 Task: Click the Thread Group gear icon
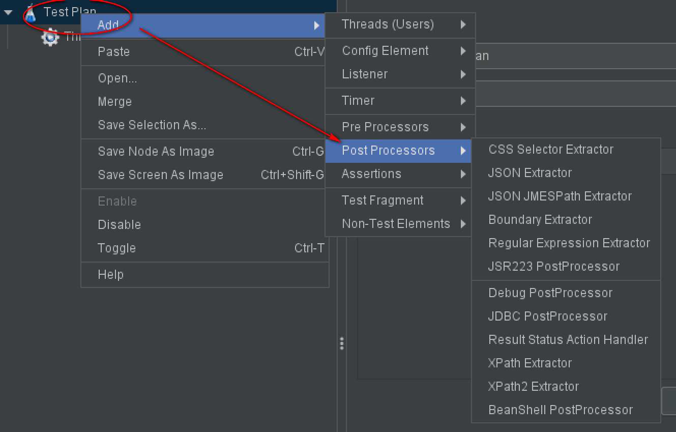[50, 37]
